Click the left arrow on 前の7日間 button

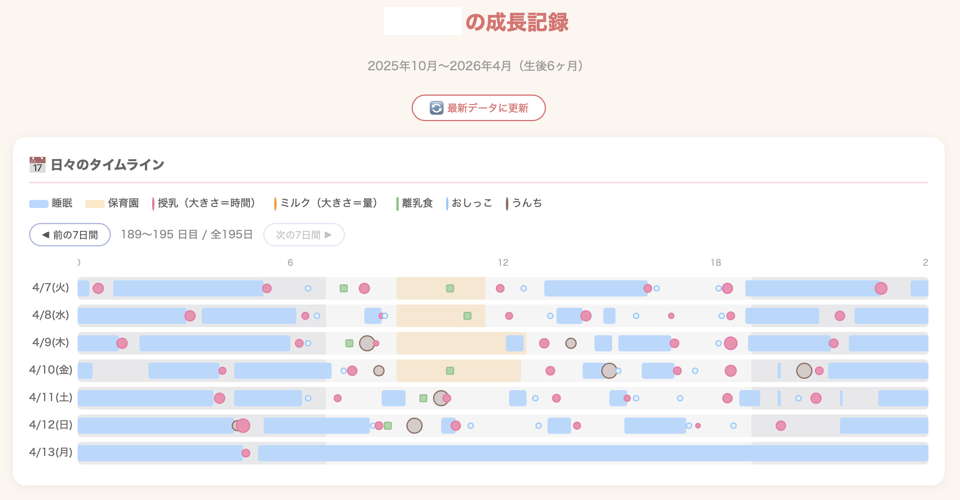tap(46, 234)
